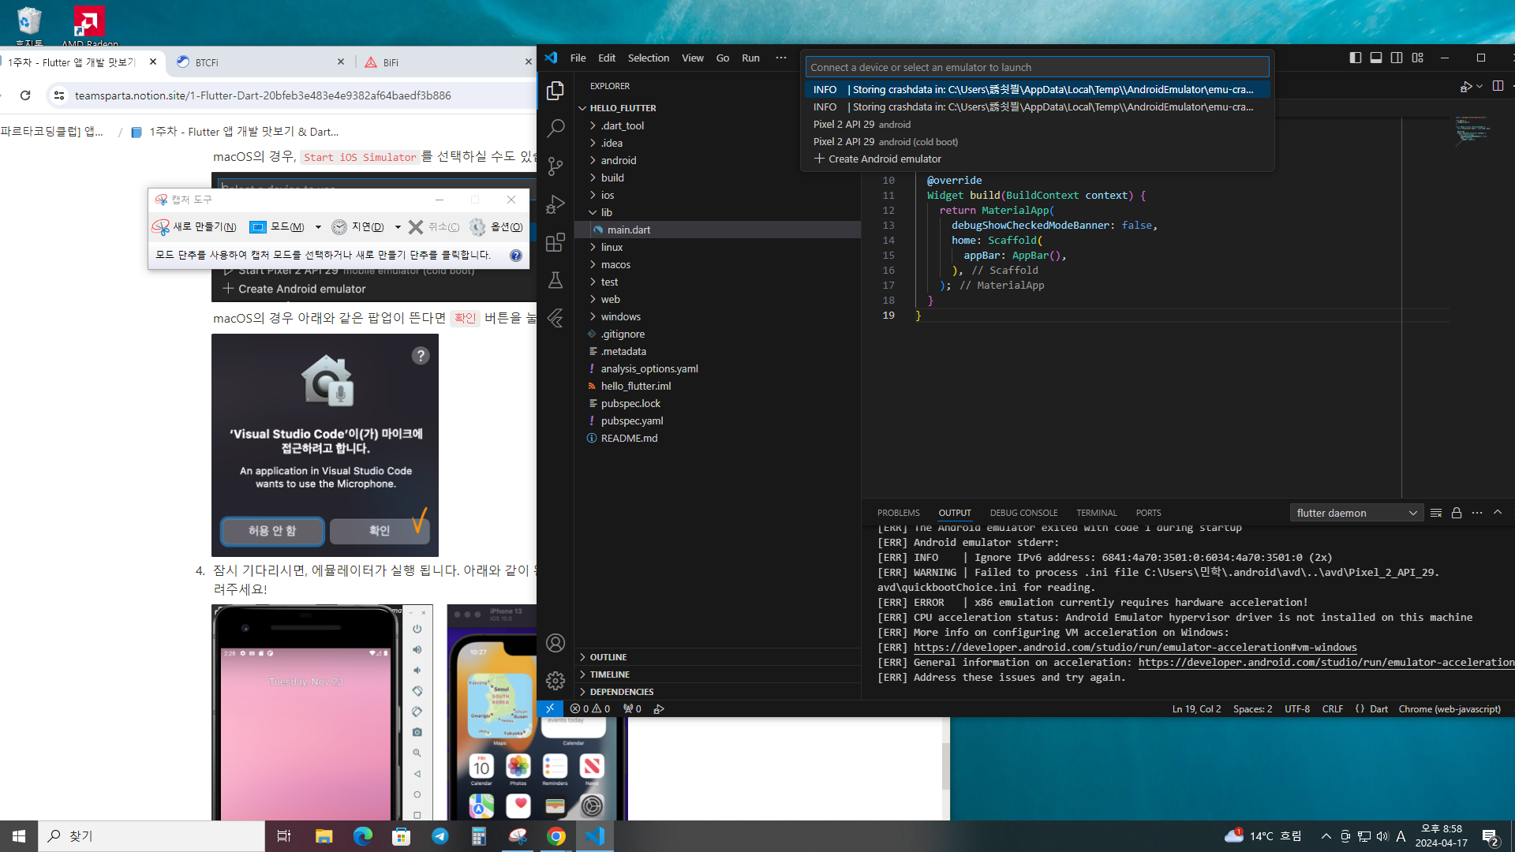Open Search view in activity bar
This screenshot has height=852, width=1515.
555,128
